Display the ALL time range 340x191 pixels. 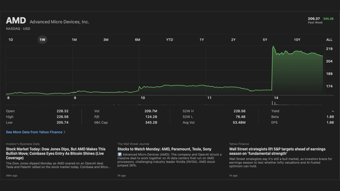click(x=329, y=40)
